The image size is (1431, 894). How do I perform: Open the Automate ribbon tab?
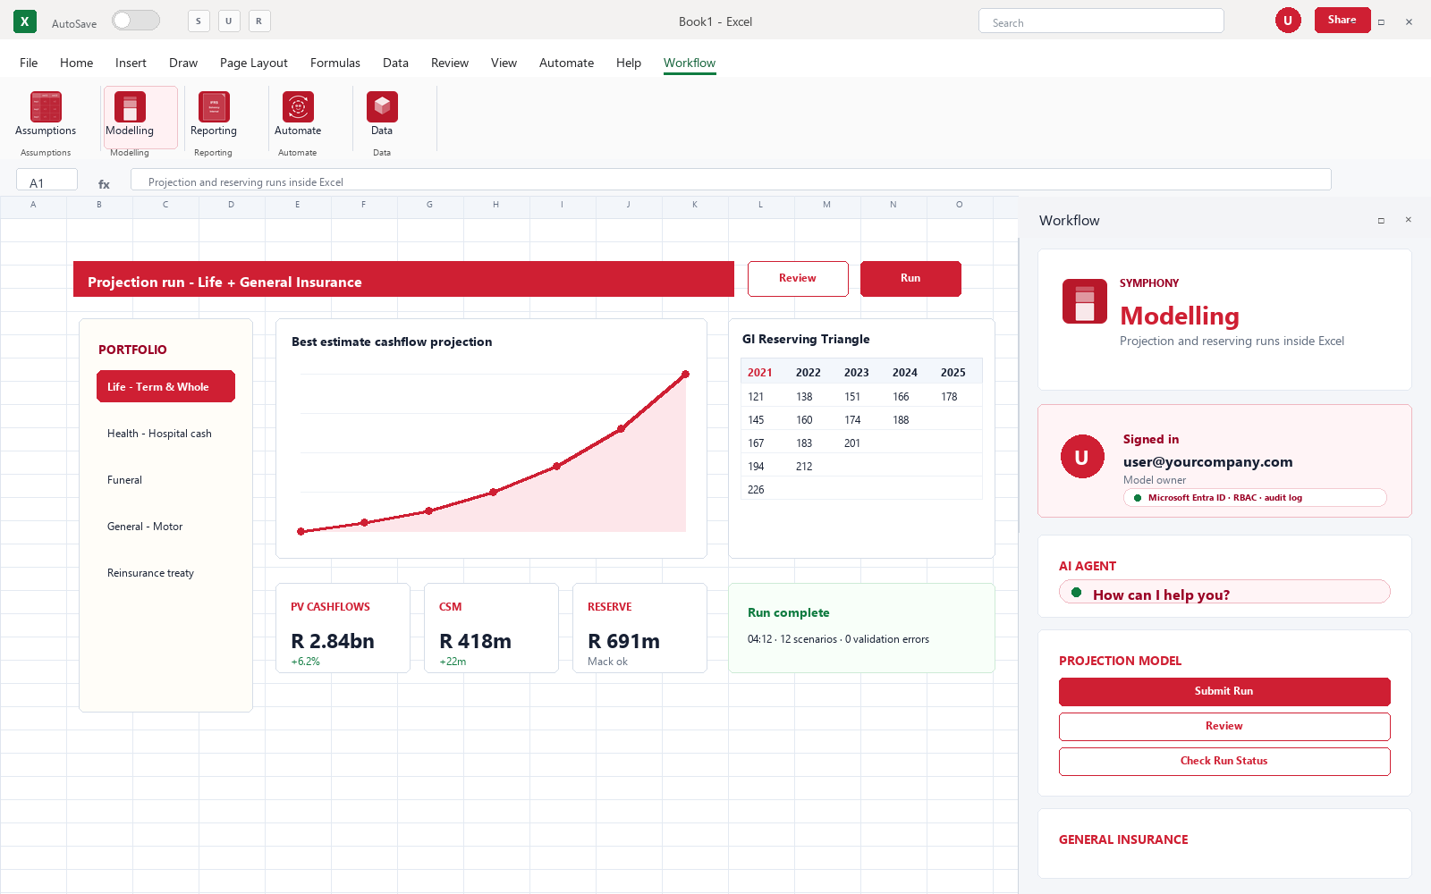coord(566,63)
